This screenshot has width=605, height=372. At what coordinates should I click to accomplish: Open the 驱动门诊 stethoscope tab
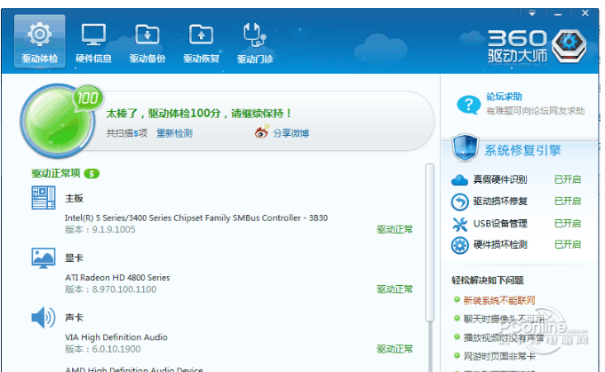(x=255, y=42)
